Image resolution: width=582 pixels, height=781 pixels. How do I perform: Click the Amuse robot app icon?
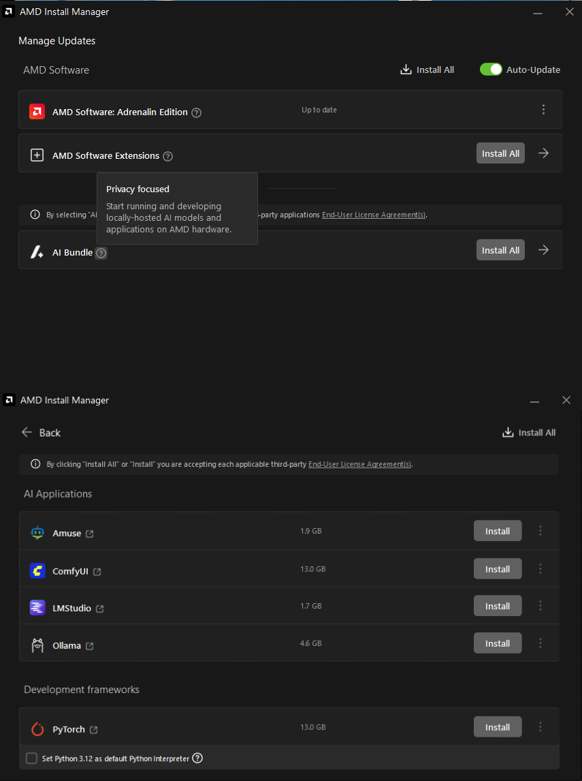click(37, 532)
